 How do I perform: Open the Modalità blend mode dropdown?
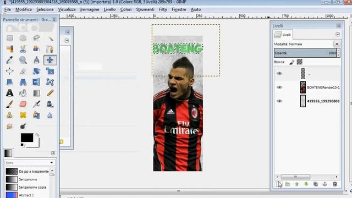337,44
